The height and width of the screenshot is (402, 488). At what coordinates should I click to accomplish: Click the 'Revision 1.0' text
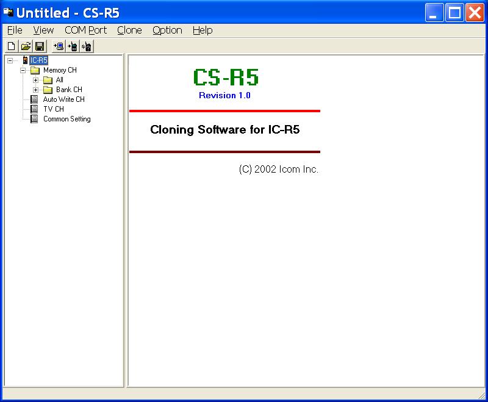tap(224, 95)
